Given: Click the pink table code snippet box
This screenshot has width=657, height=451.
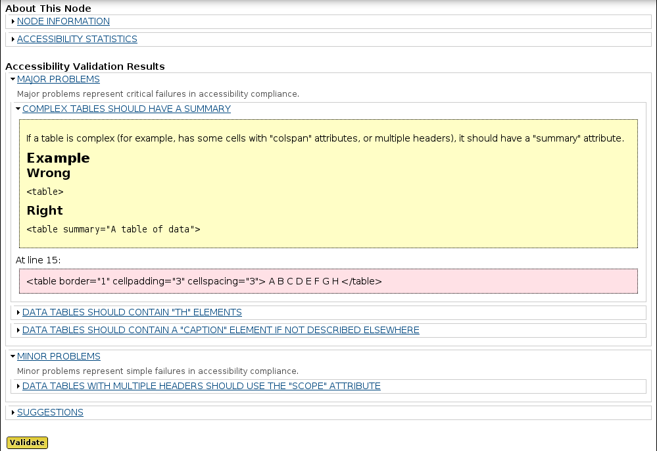Looking at the screenshot, I should click(329, 281).
